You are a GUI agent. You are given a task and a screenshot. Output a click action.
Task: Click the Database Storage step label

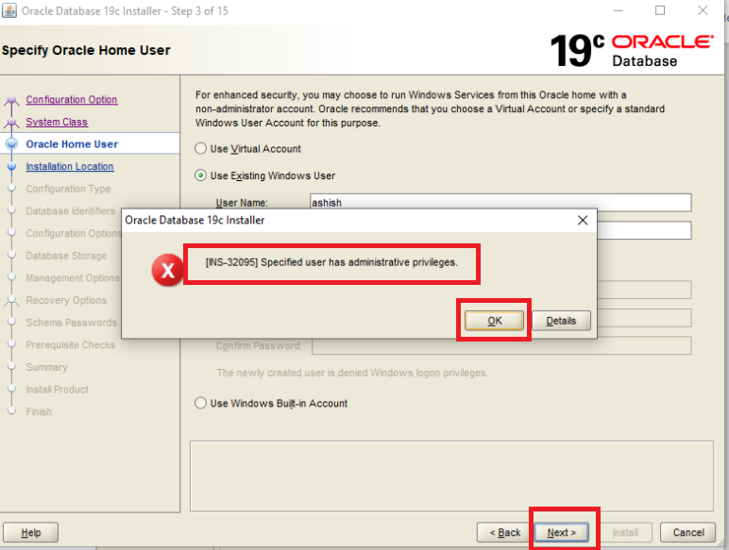66,256
